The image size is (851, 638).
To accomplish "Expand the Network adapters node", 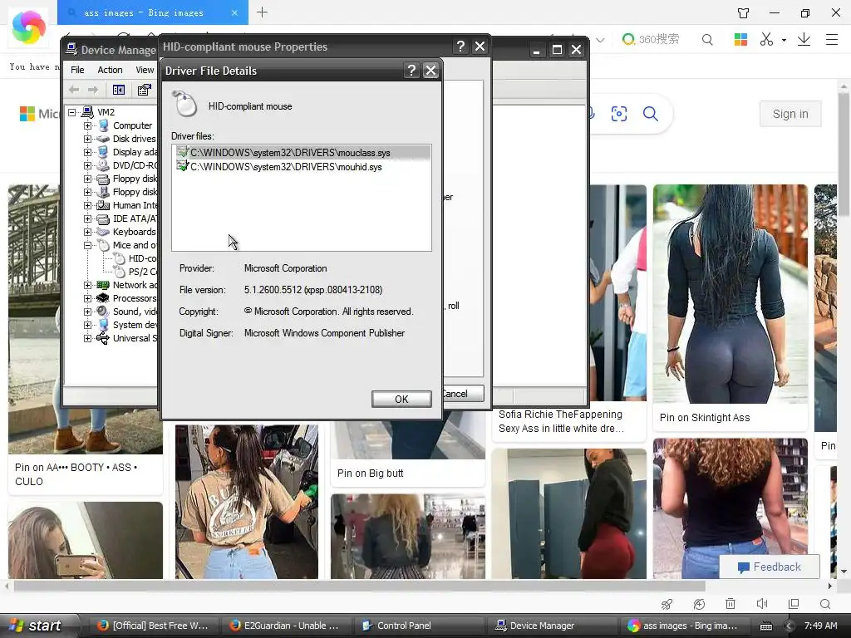I will point(87,286).
